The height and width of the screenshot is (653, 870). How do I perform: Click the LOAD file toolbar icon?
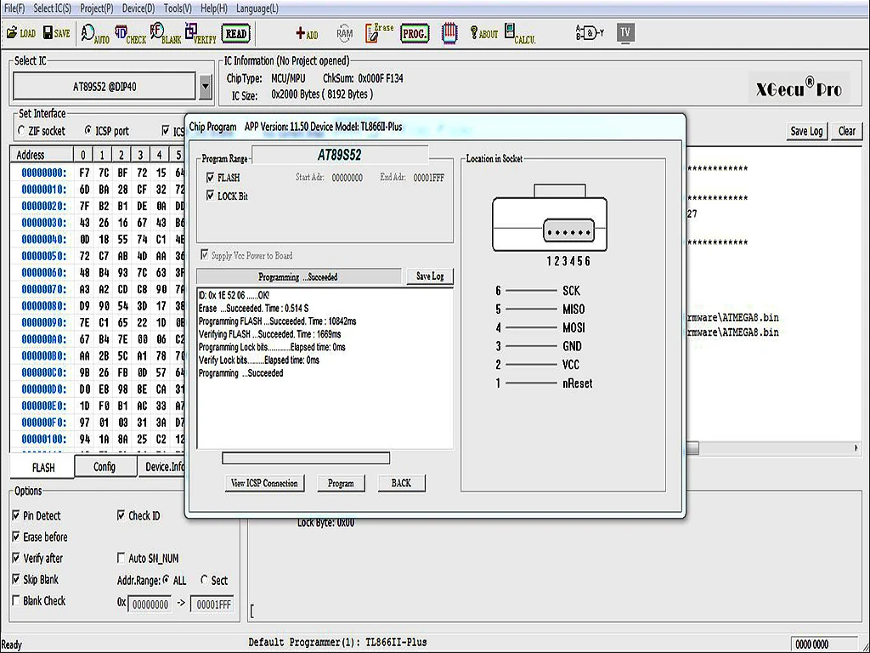coord(21,33)
